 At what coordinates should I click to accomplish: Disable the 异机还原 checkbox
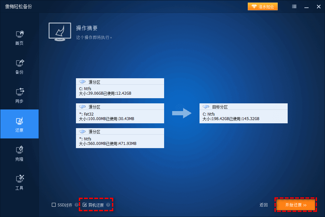(85, 204)
